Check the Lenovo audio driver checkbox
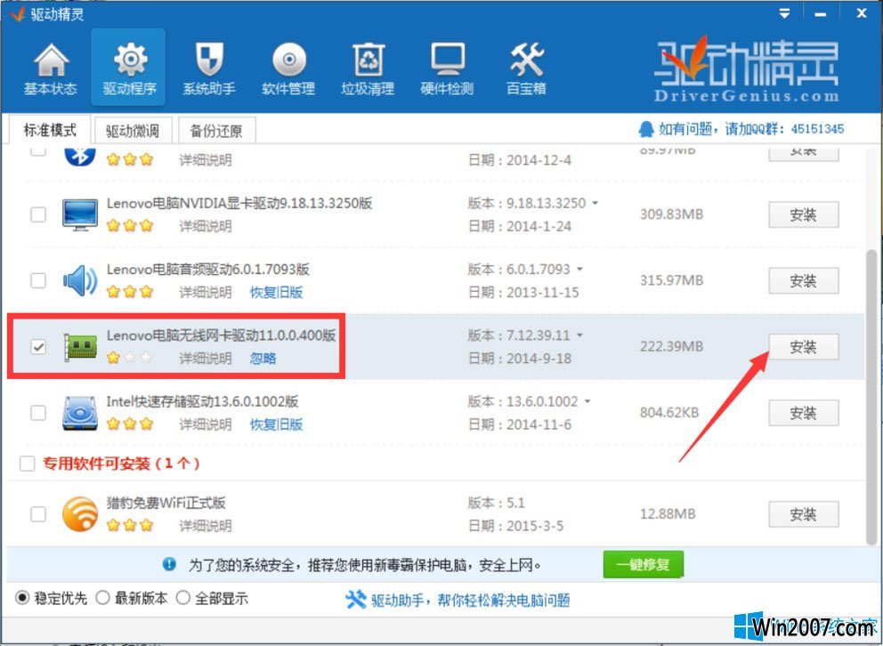This screenshot has width=883, height=646. (x=38, y=280)
